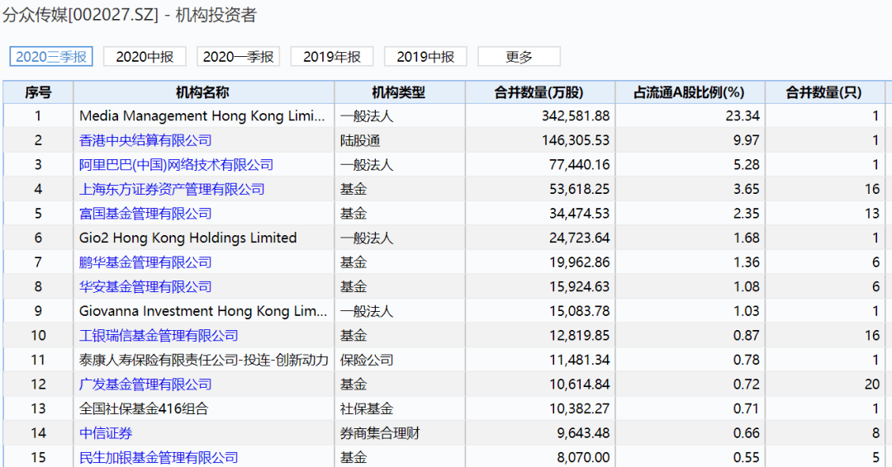Click the 机构类型 column header
The image size is (892, 467).
[x=400, y=92]
